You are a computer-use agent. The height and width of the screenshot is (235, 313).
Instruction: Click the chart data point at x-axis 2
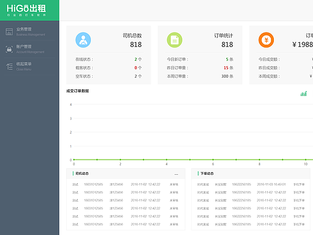click(x=120, y=160)
